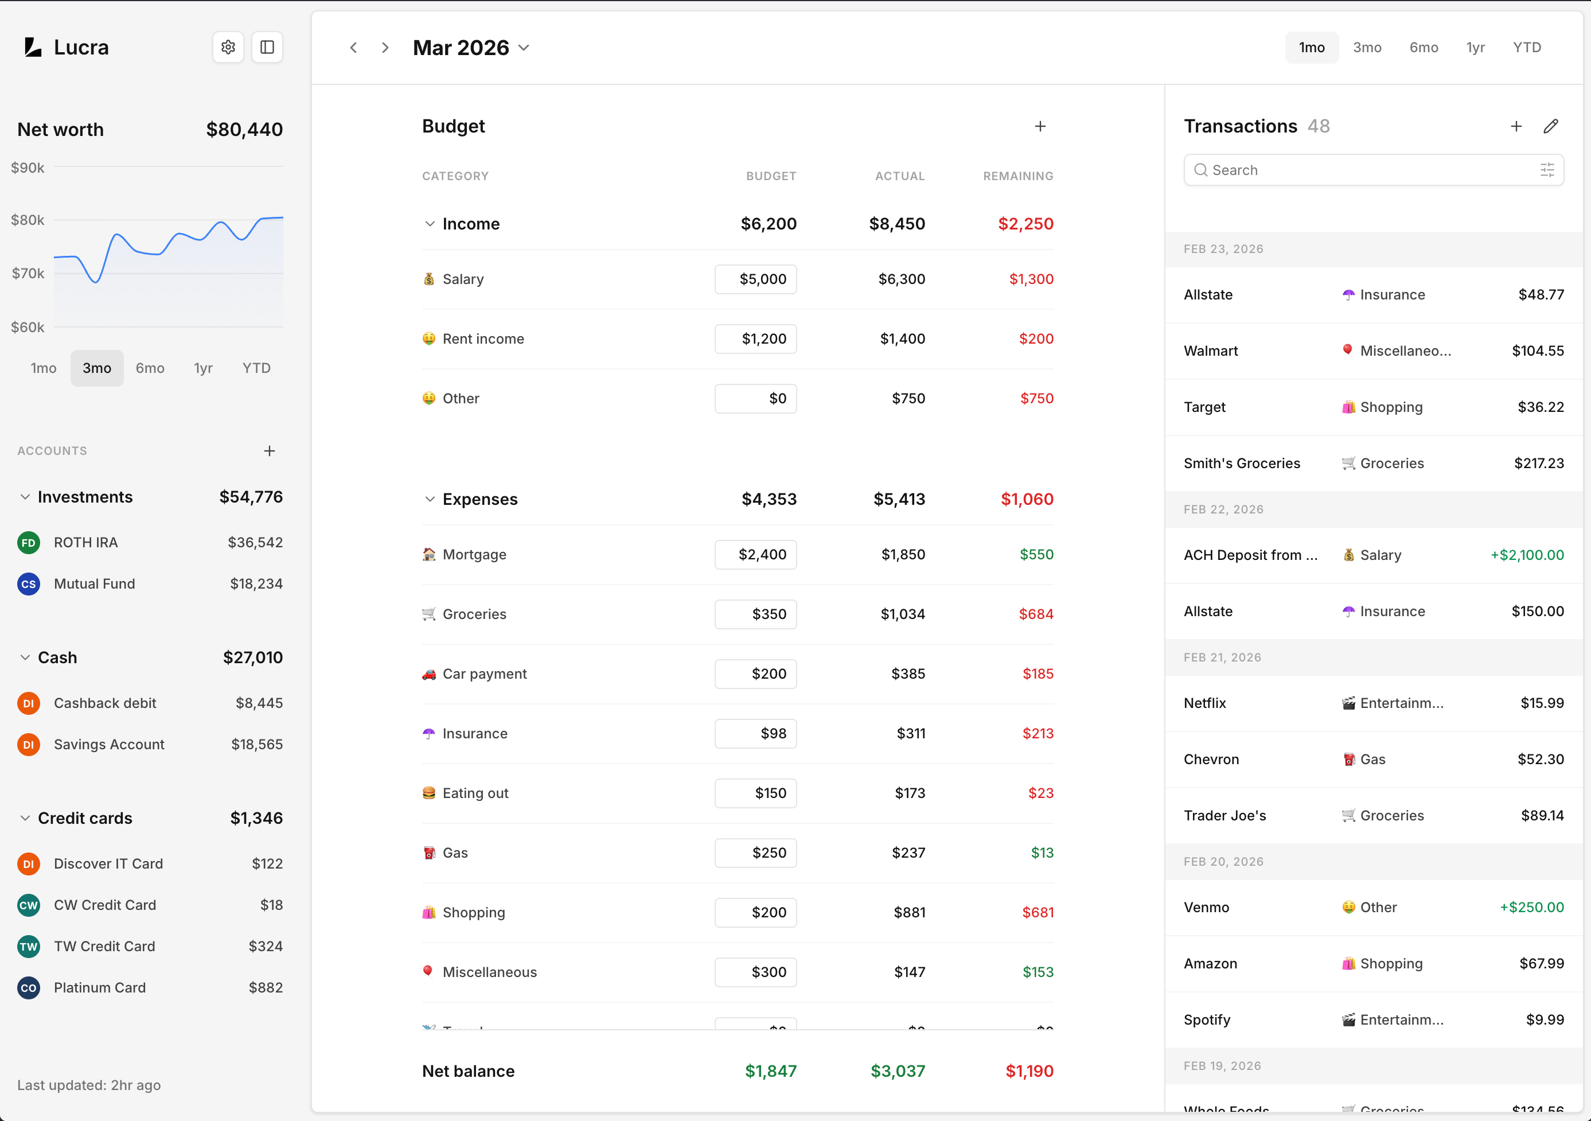Go to previous month arrow
This screenshot has height=1121, width=1591.
point(353,47)
